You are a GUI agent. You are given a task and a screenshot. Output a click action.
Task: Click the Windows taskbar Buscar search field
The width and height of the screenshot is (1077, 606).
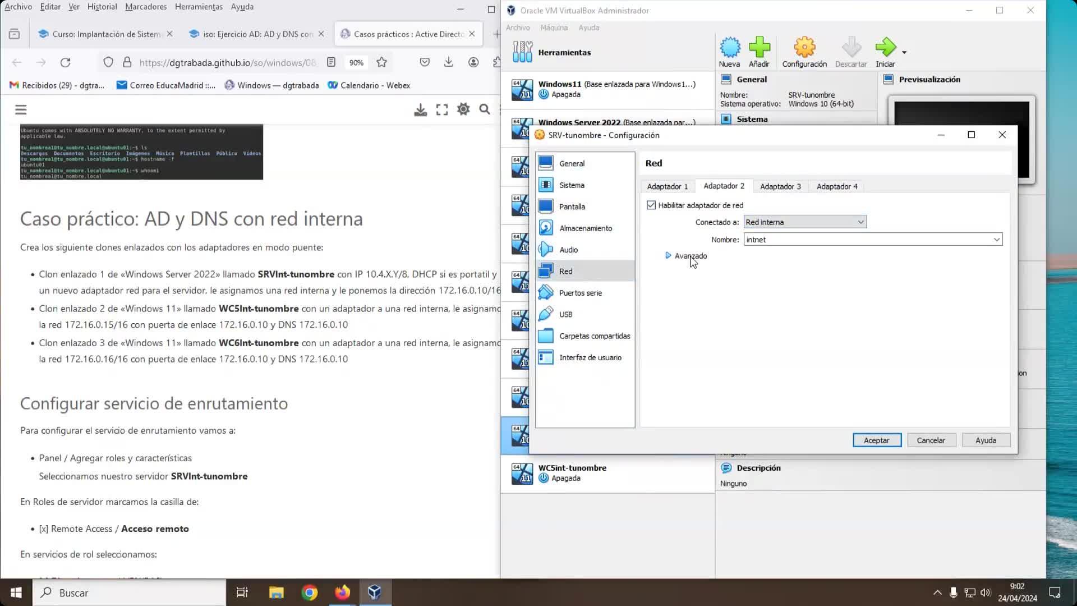[129, 593]
